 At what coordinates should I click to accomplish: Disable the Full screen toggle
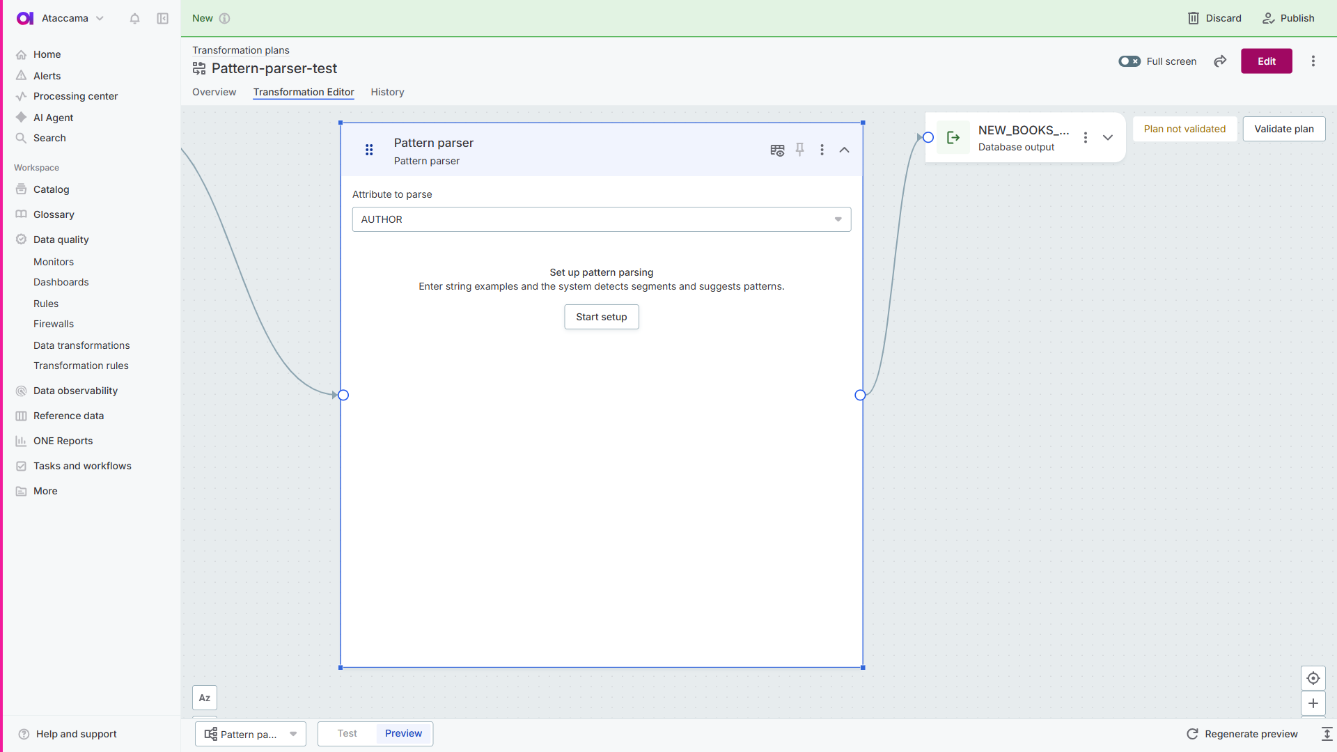[x=1129, y=61]
